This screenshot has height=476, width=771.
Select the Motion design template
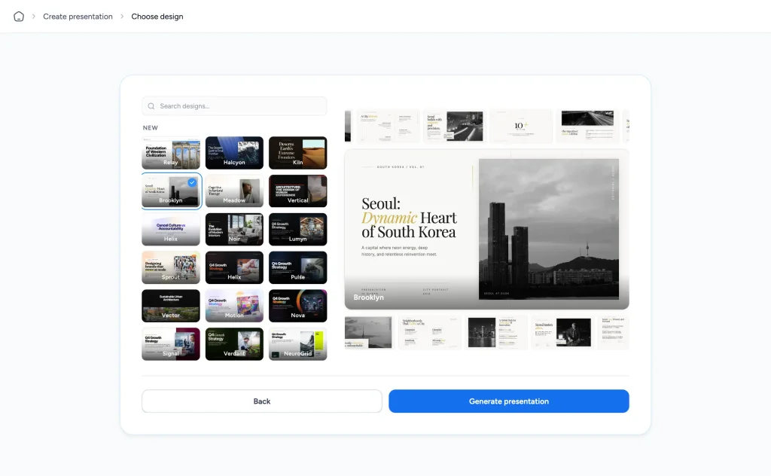pyautogui.click(x=234, y=306)
